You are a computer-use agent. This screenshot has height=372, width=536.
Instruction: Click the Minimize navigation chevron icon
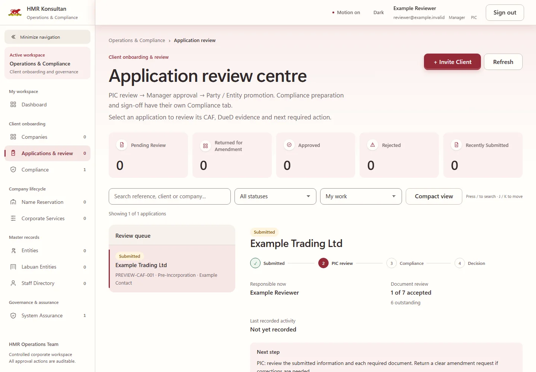(13, 37)
